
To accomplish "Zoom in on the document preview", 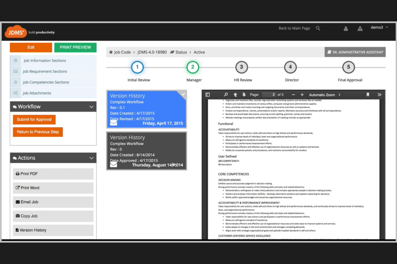I will coord(302,94).
